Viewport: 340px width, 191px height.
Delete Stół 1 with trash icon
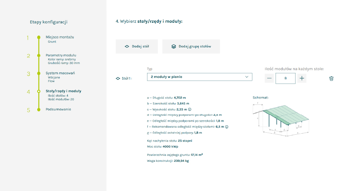click(x=331, y=78)
